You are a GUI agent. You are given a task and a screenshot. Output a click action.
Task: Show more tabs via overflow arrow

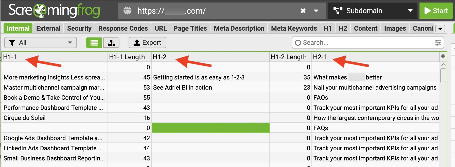click(x=440, y=29)
